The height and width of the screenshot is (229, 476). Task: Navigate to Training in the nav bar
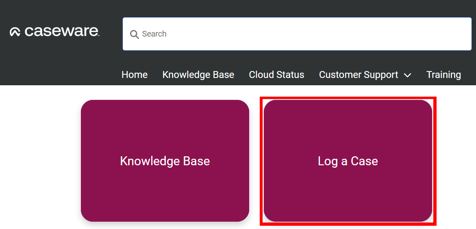(x=443, y=75)
